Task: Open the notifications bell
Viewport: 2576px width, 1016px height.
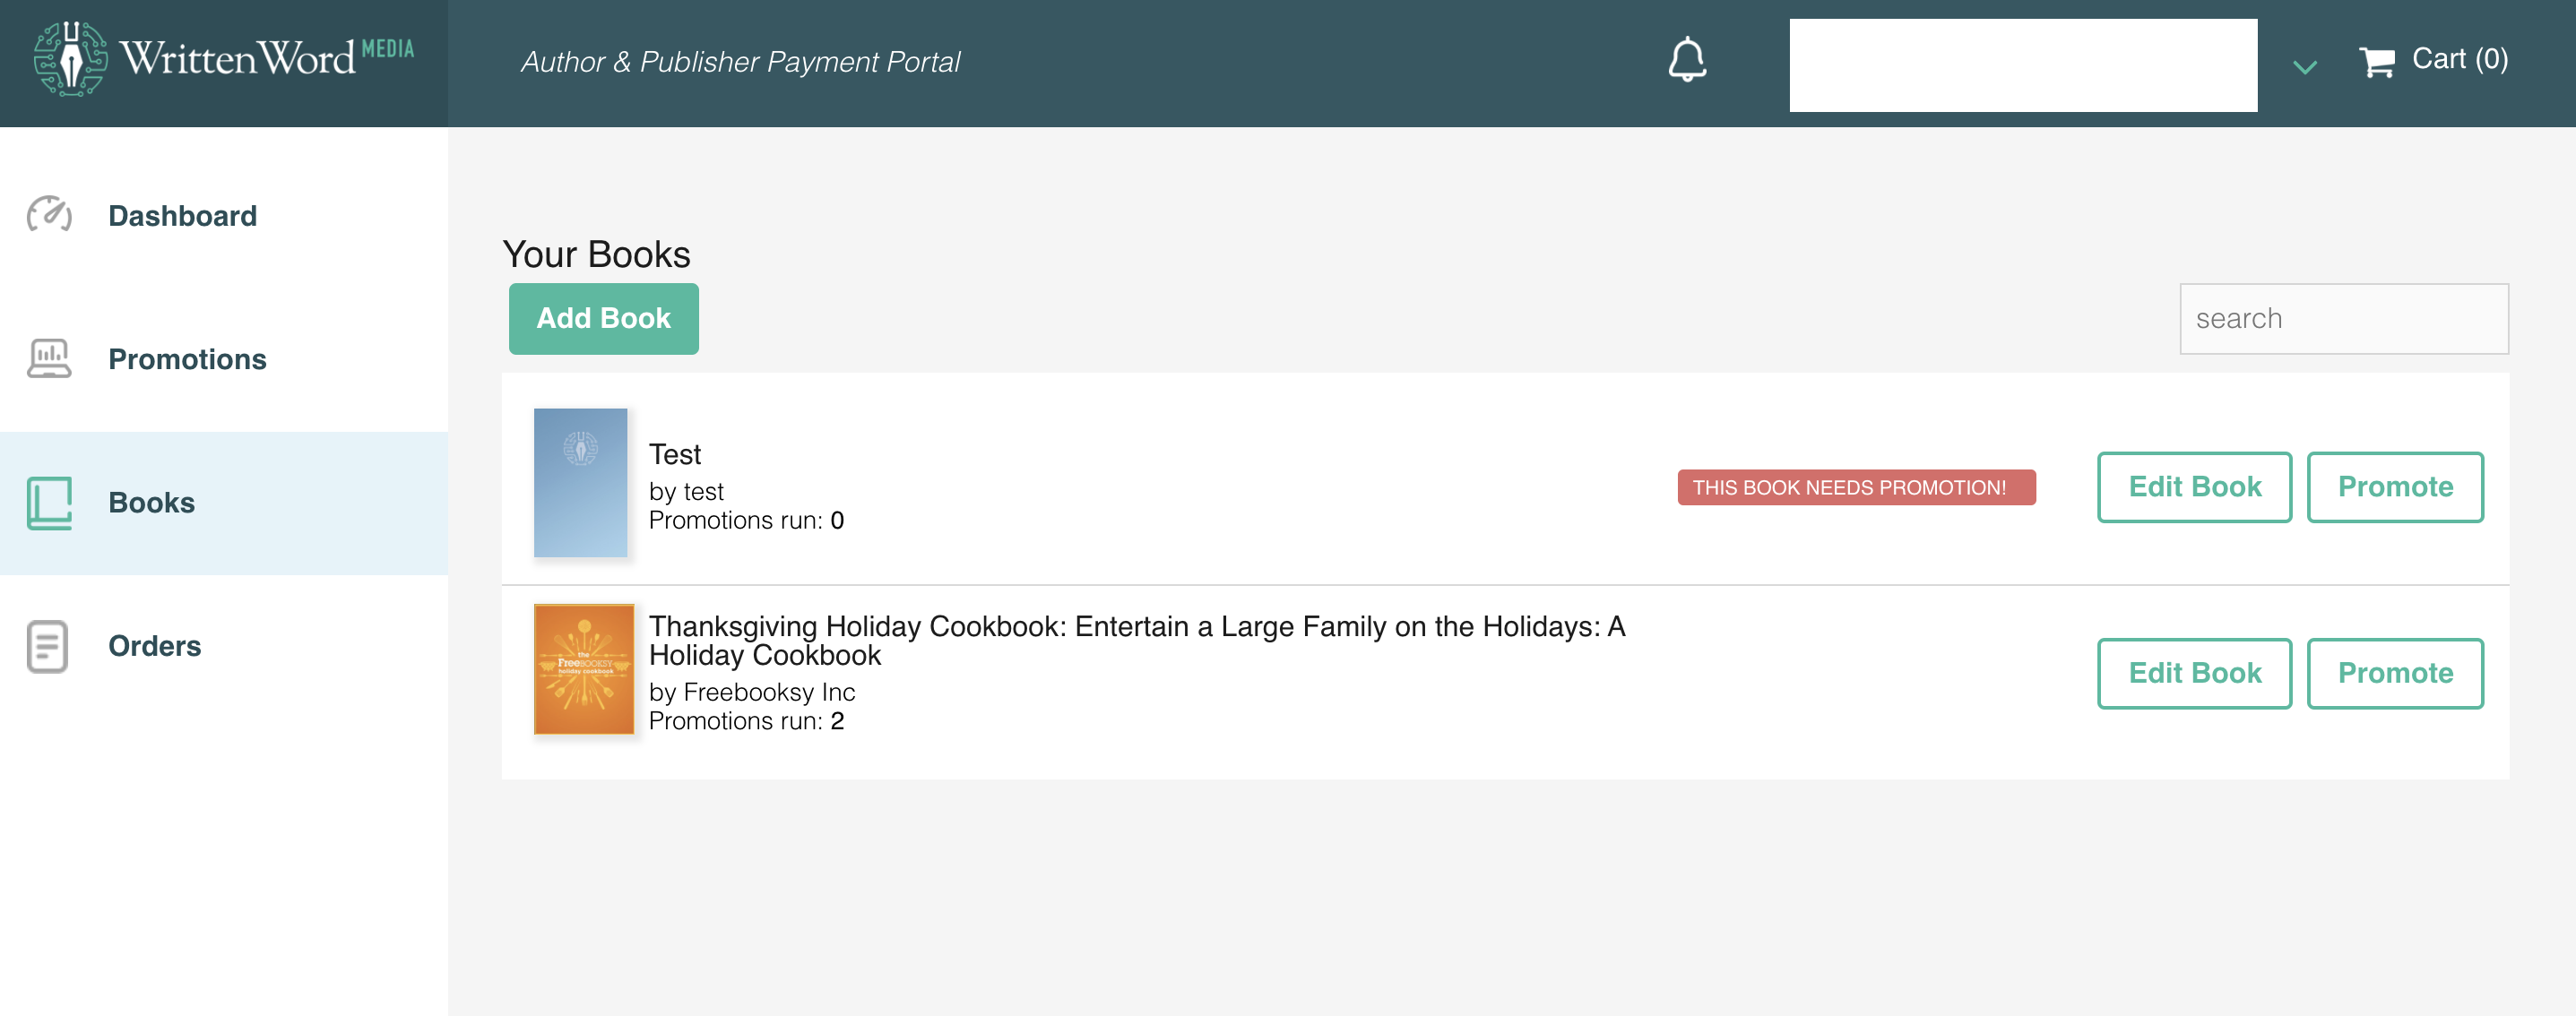Action: 1687,59
